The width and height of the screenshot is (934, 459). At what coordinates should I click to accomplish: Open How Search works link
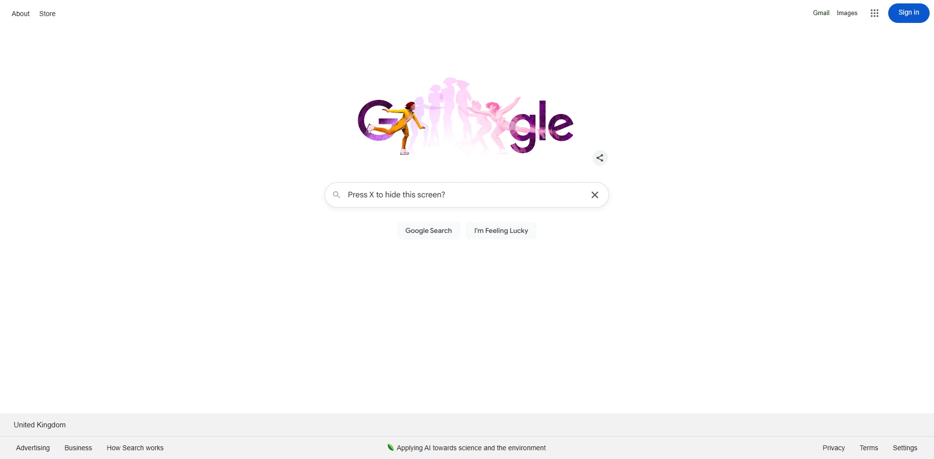pyautogui.click(x=135, y=448)
